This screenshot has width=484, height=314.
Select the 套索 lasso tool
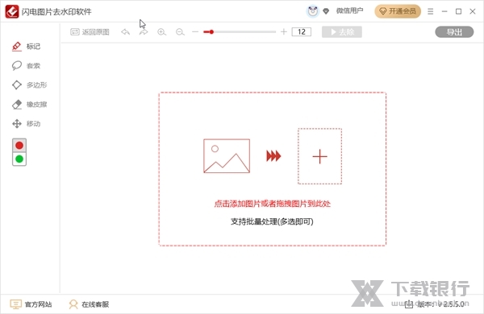click(x=26, y=66)
